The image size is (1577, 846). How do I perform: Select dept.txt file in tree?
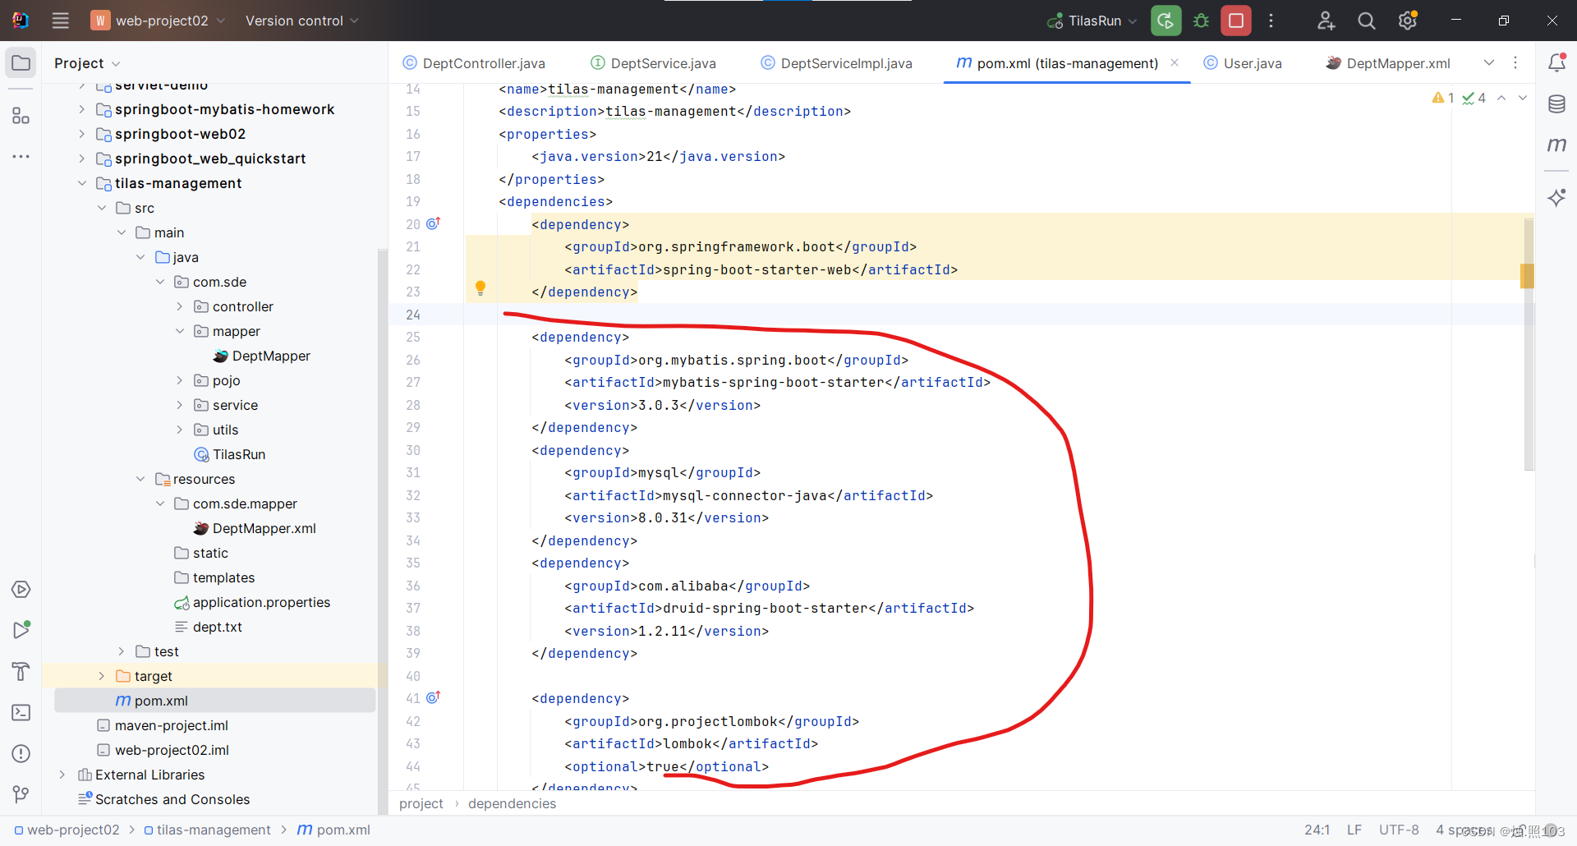point(209,627)
